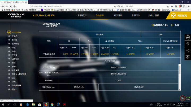The width and height of the screenshot is (191, 107).
Task: Jump to 空调 section in sidebar
Action: click(14, 82)
